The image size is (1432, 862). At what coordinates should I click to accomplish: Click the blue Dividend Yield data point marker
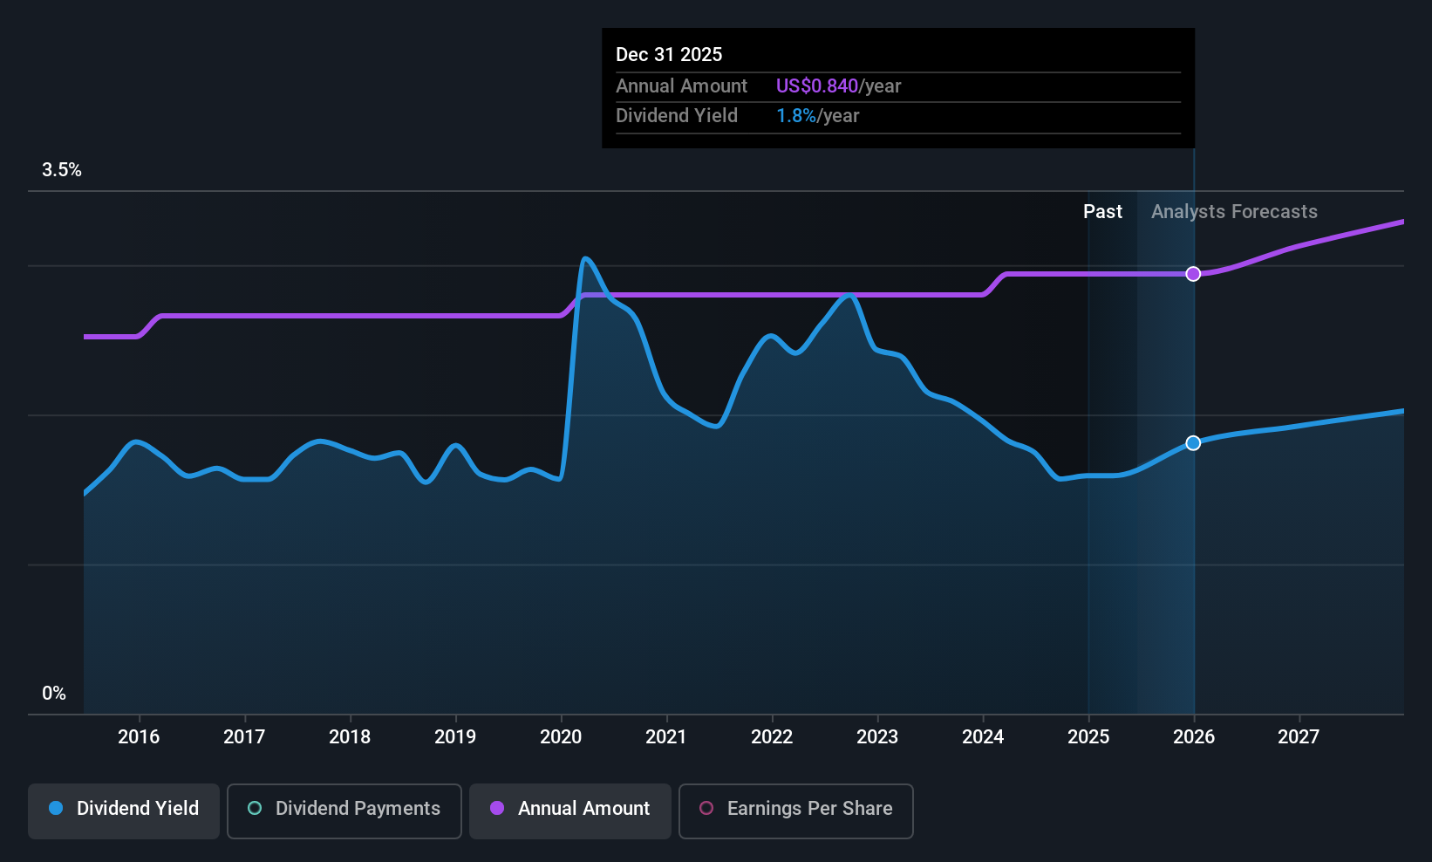pos(1193,443)
